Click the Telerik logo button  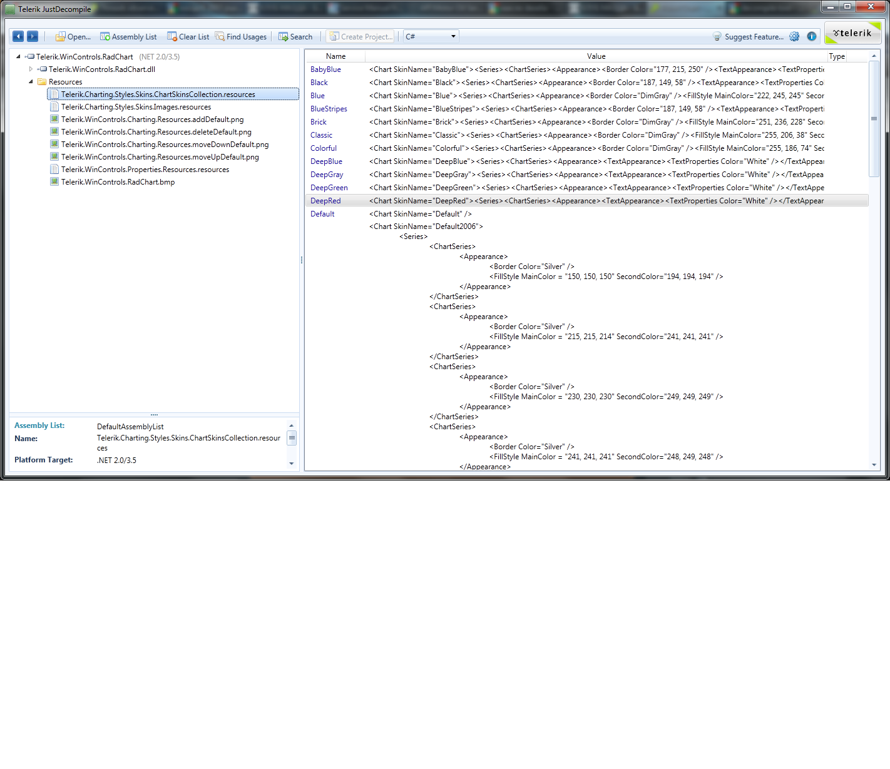pos(852,33)
